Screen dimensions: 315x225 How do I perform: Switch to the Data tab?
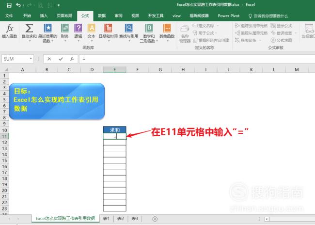tap(102, 16)
